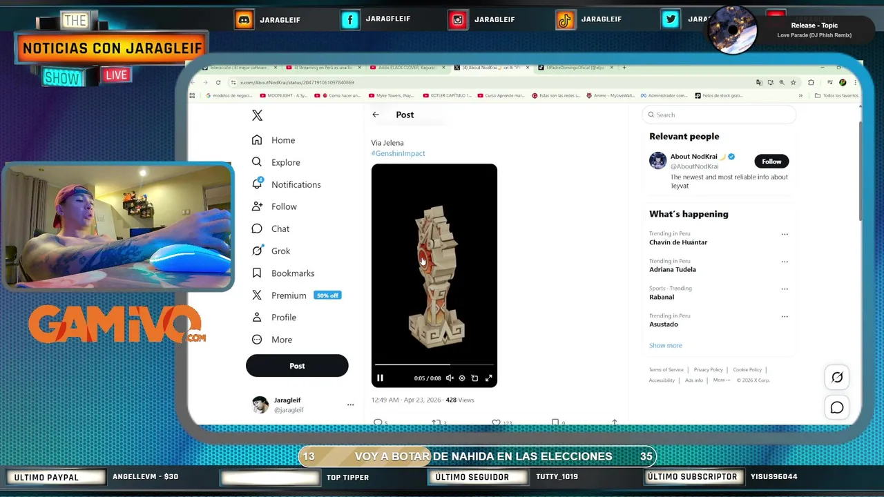Image resolution: width=884 pixels, height=497 pixels.
Task: Open Accessibility footer link
Action: pos(662,380)
